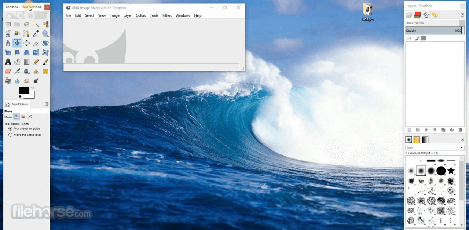Choose the Measure compass tool
This screenshot has height=230, width=469.
point(8,43)
